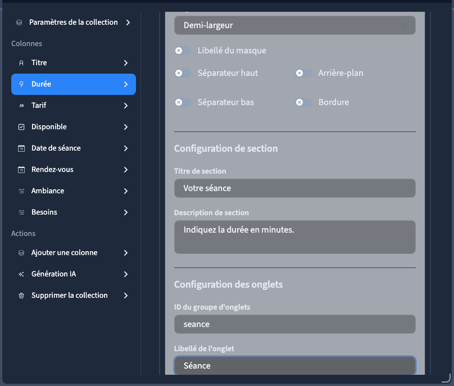454x386 pixels.
Task: Click the Configuration des onglets heading
Action: 229,285
